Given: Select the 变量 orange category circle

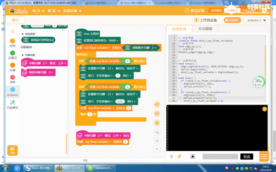Looking at the screenshot, I should (12, 65).
